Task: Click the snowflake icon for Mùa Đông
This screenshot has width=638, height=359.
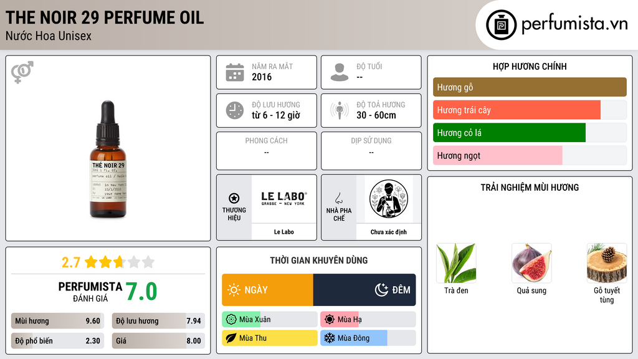Action: coord(330,338)
